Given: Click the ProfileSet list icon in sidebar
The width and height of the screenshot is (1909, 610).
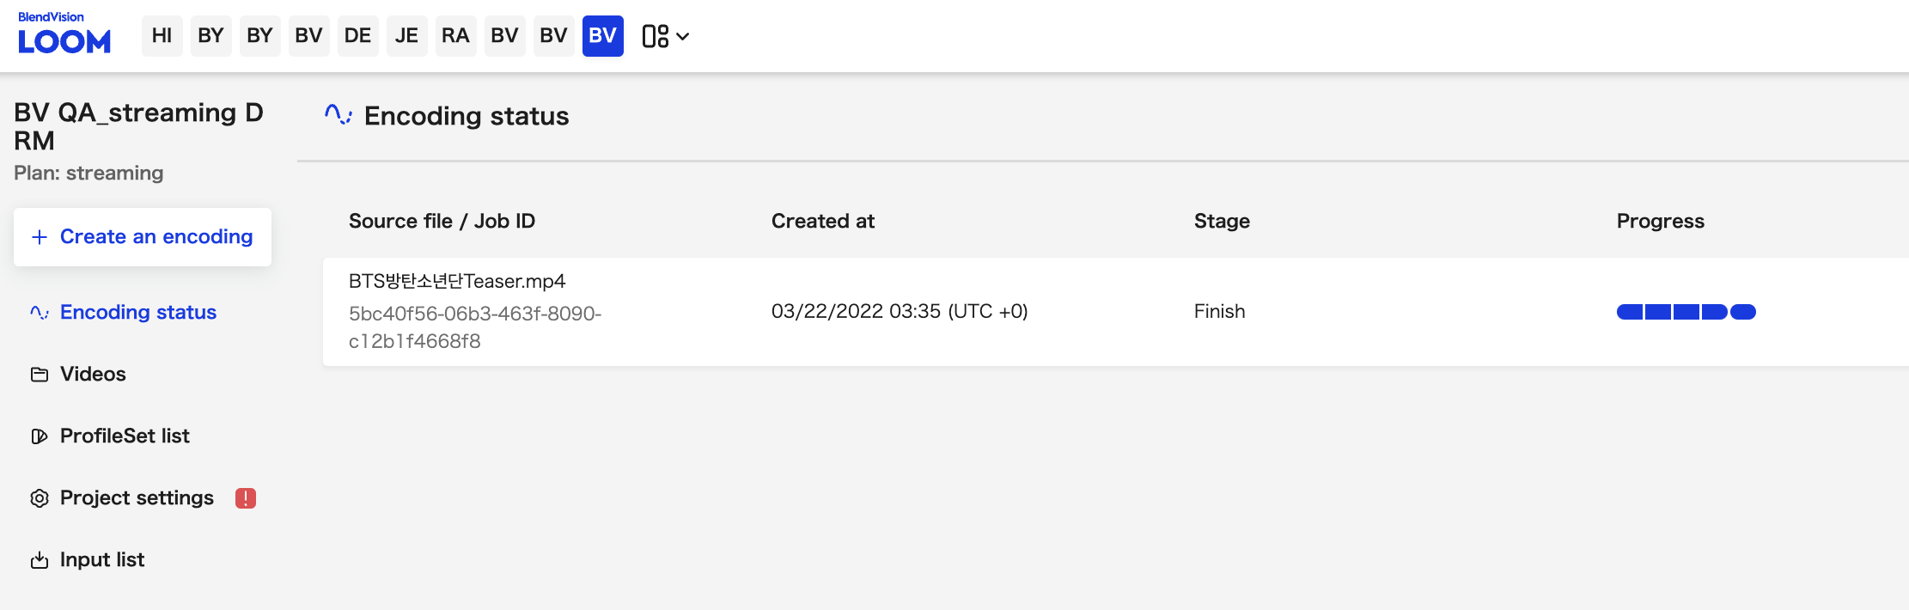Looking at the screenshot, I should (40, 436).
